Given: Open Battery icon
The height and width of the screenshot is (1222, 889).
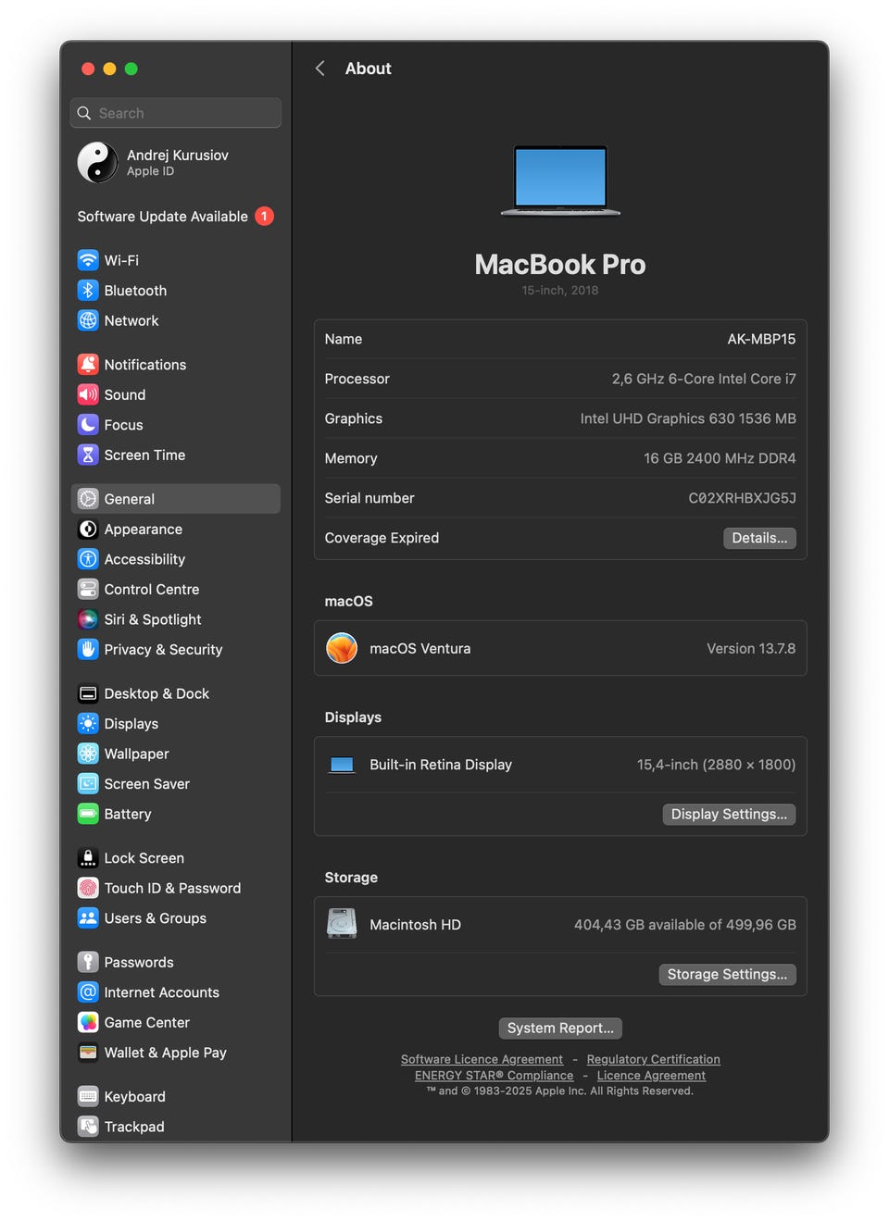Looking at the screenshot, I should coord(88,814).
